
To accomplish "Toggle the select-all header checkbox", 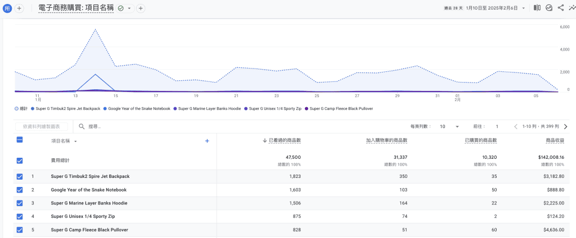I will [x=20, y=140].
